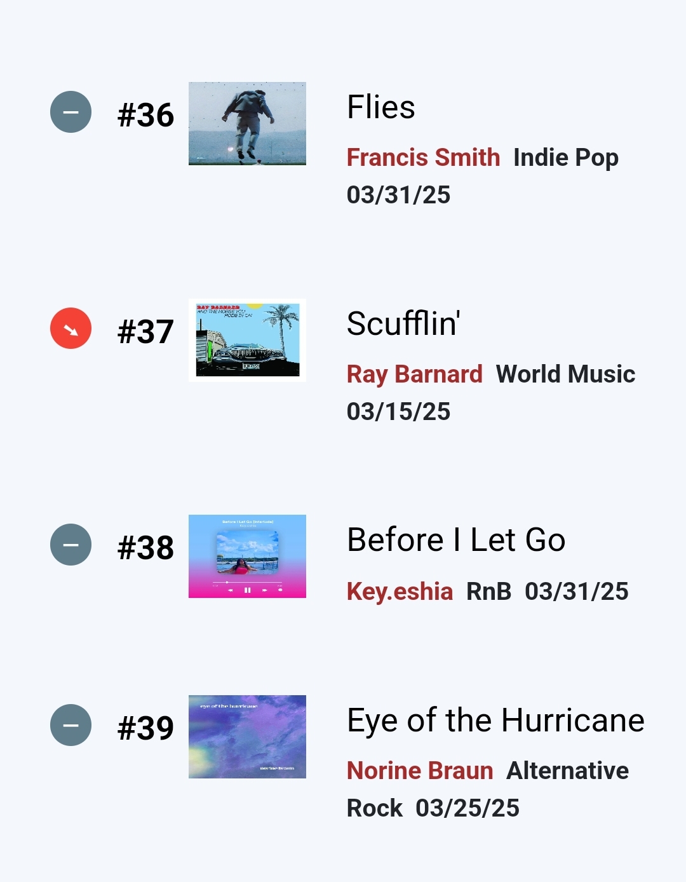Click the no-change status icon for #39
Image resolution: width=686 pixels, height=882 pixels.
click(x=71, y=725)
